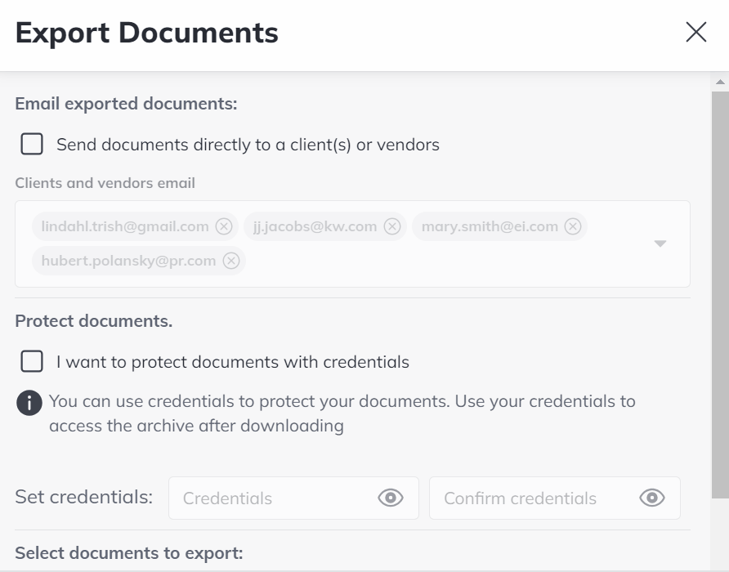729x572 pixels.
Task: Enable sending documents directly to clients or vendors
Action: coord(32,144)
